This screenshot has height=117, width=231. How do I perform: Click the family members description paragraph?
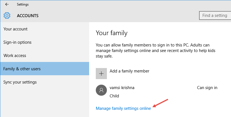point(155,50)
